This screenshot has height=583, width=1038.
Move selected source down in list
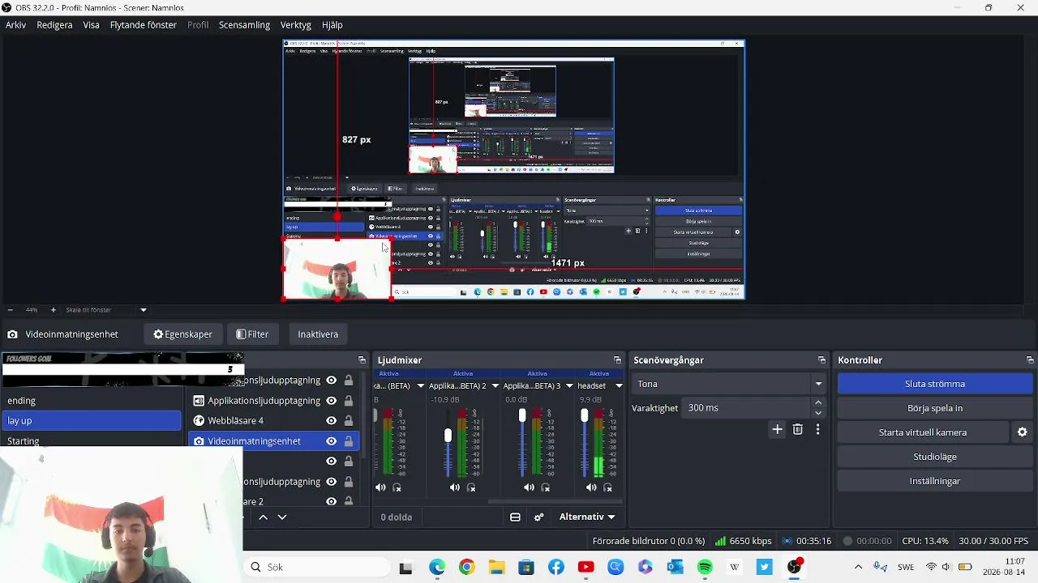click(282, 517)
